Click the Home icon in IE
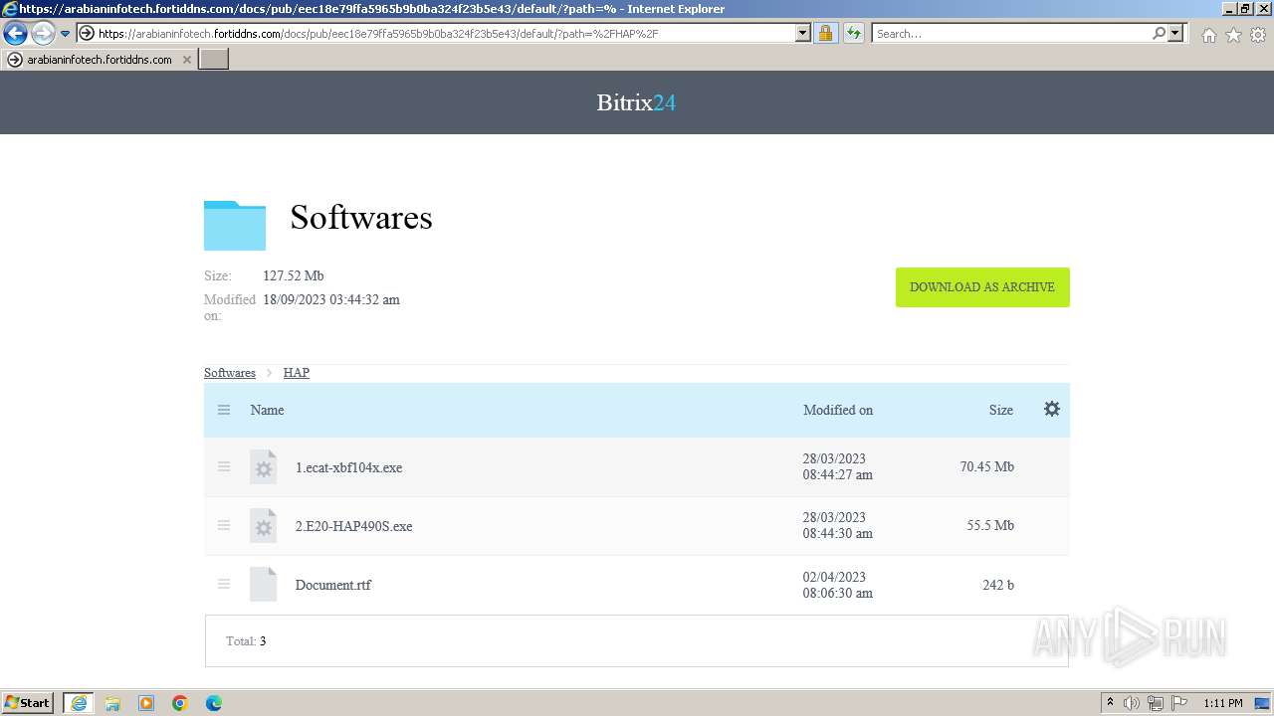This screenshot has height=716, width=1274. pyautogui.click(x=1208, y=35)
